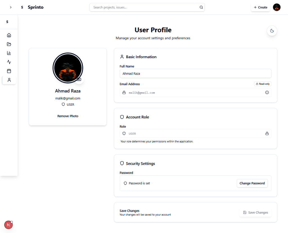Image resolution: width=288 pixels, height=233 pixels.
Task: Open the calendar sidebar icon
Action: [x=9, y=71]
